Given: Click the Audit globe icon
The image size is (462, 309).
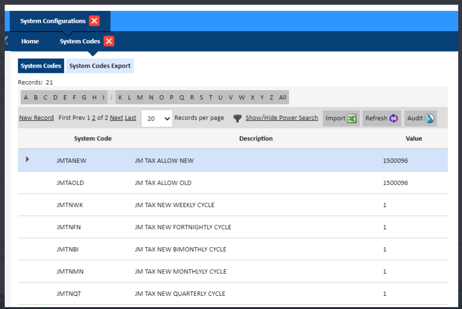Looking at the screenshot, I should point(429,119).
